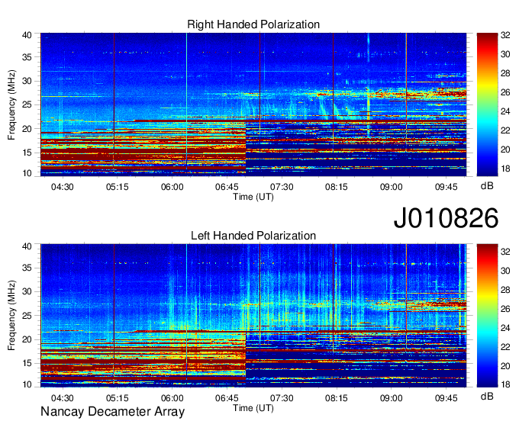Click the 35 MHz tick label on lower plot
This screenshot has width=519, height=421.
27,268
